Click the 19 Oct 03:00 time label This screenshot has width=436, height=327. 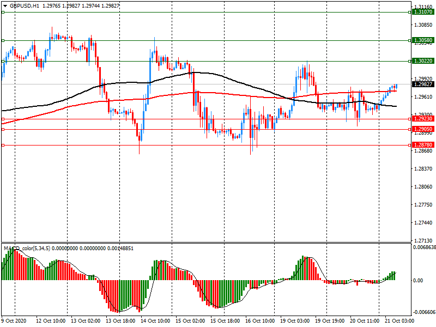point(295,320)
